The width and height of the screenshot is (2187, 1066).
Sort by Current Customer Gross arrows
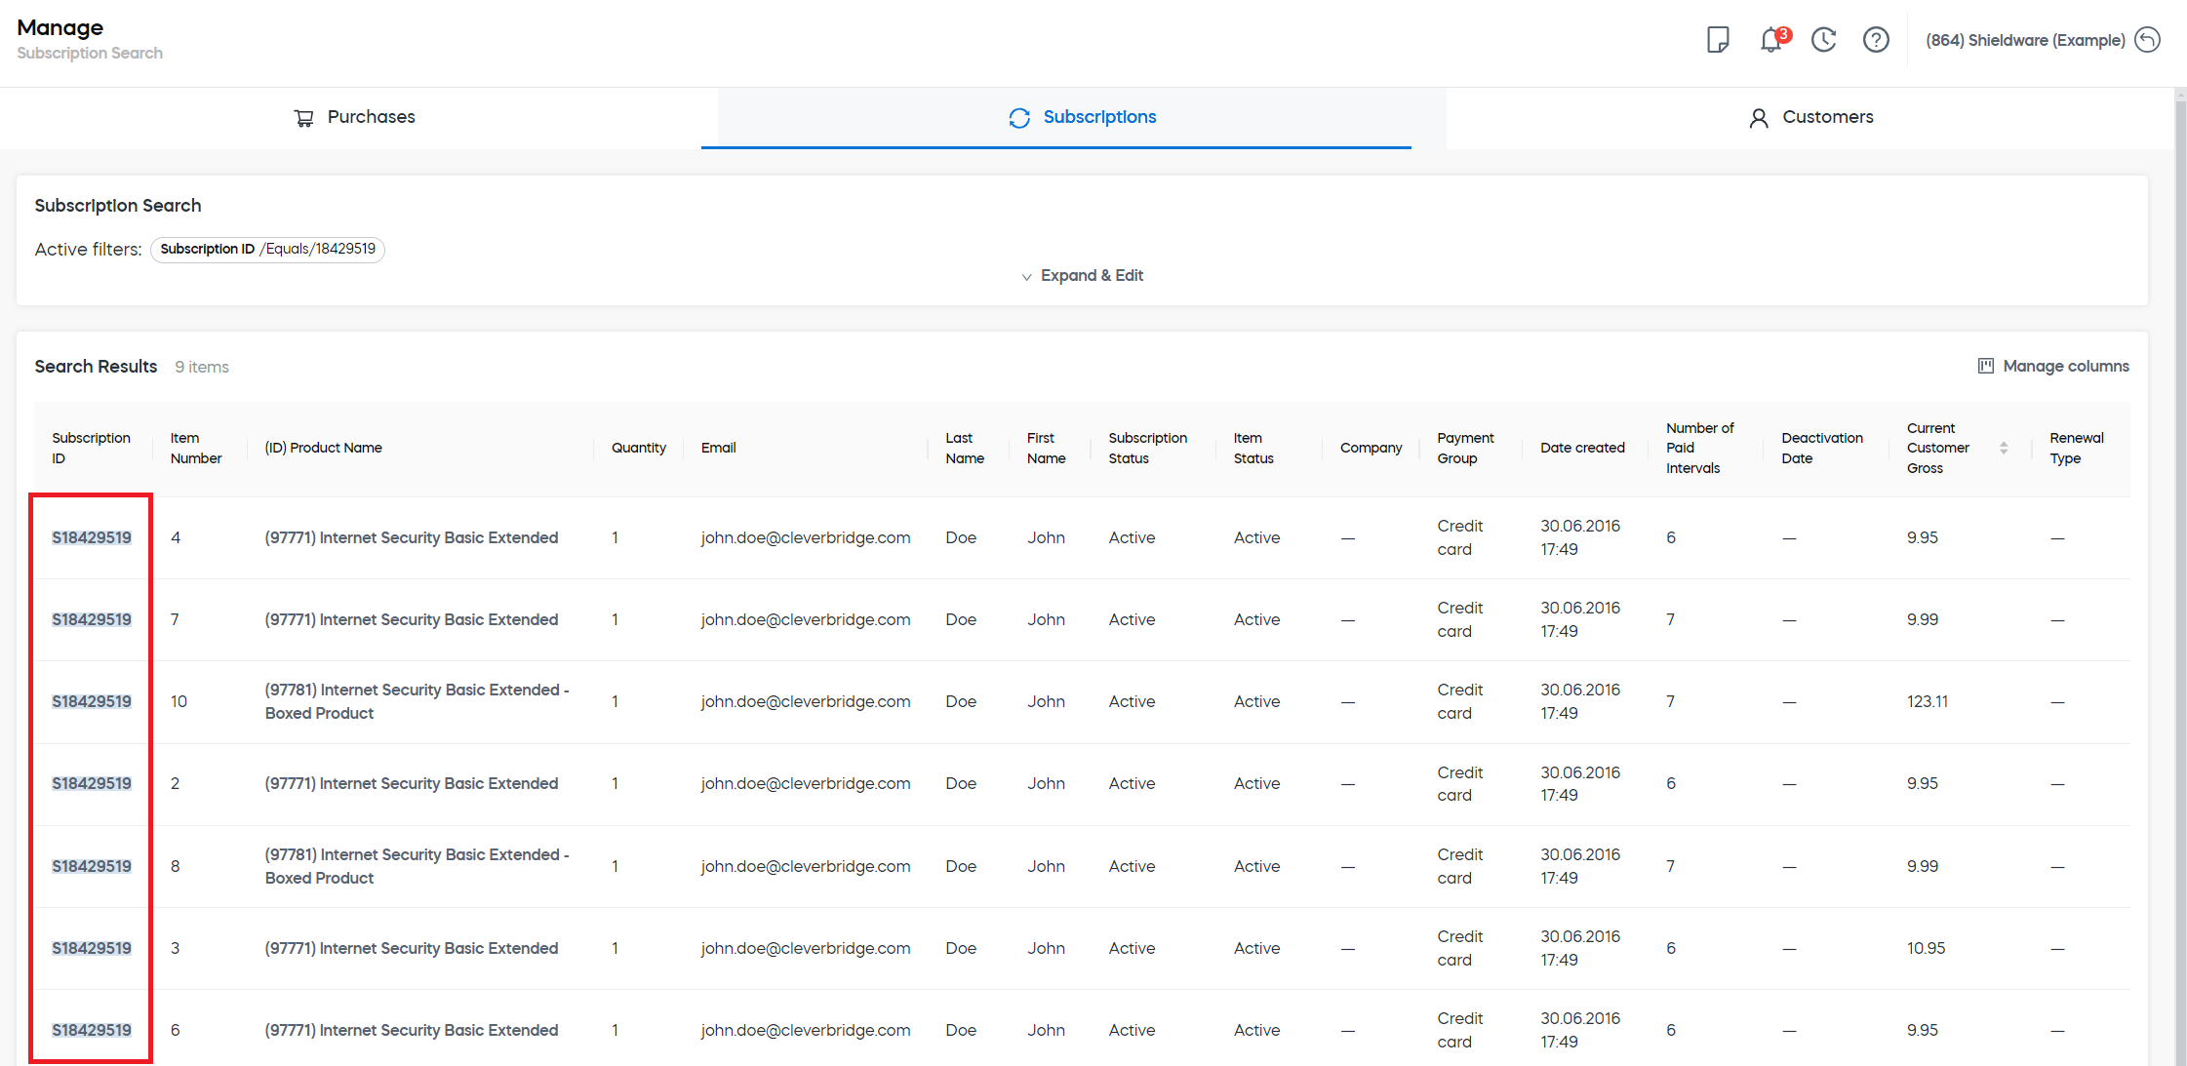2004,448
